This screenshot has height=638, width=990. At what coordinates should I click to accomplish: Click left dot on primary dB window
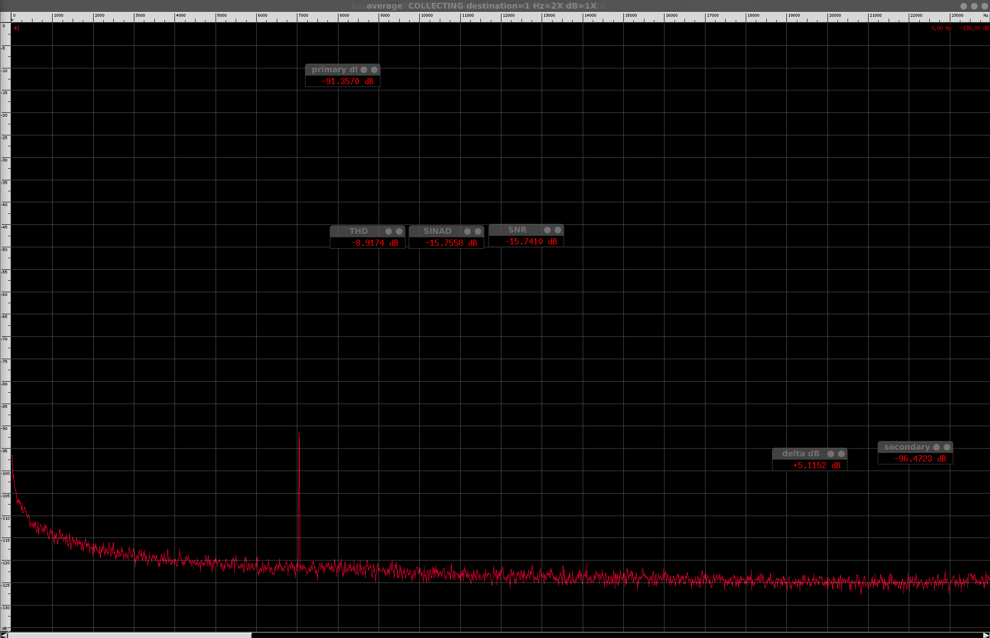(364, 70)
